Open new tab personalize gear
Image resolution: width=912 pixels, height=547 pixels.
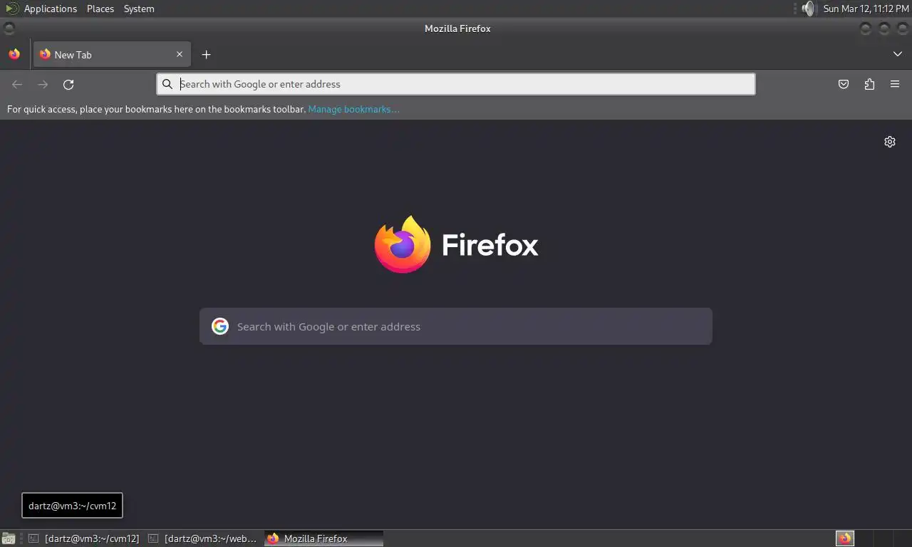pos(890,142)
